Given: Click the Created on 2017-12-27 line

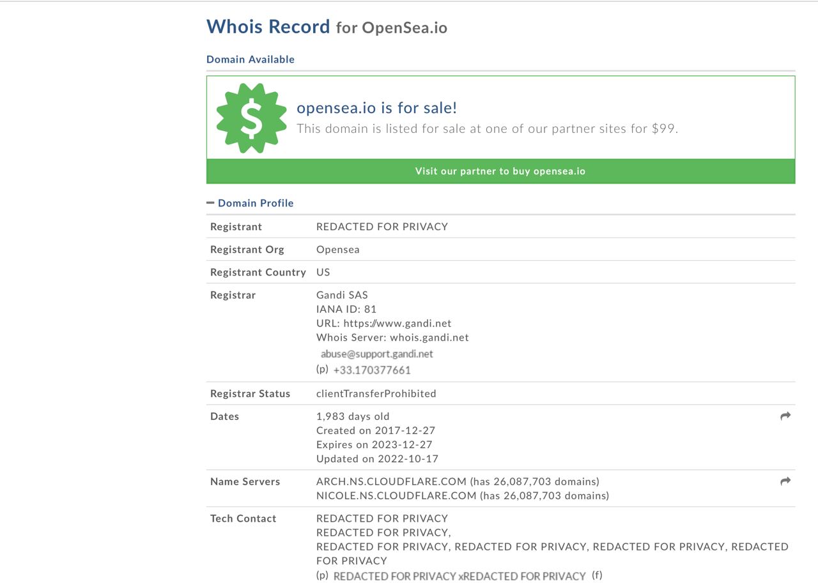Looking at the screenshot, I should 376,431.
